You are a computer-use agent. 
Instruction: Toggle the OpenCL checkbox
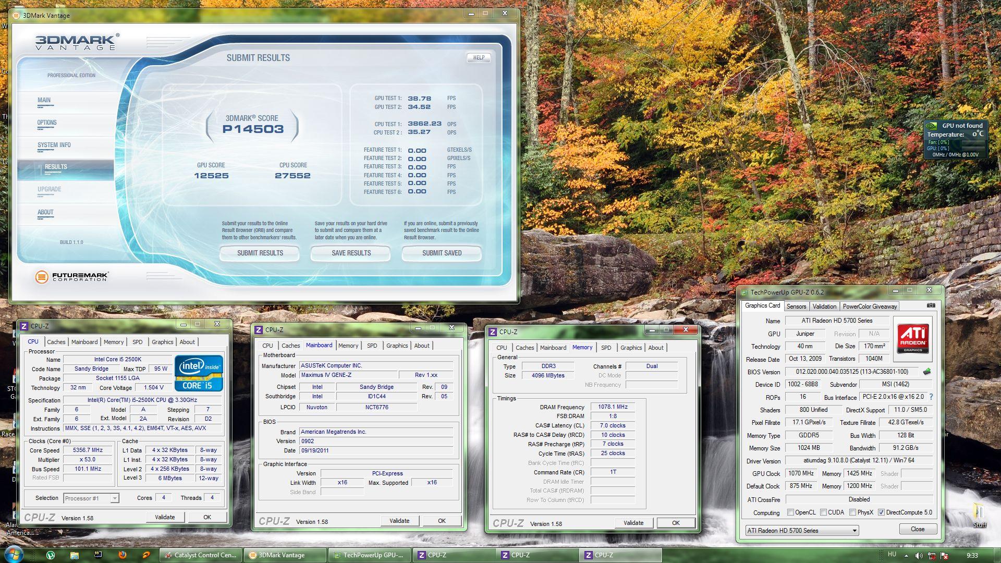coord(790,512)
